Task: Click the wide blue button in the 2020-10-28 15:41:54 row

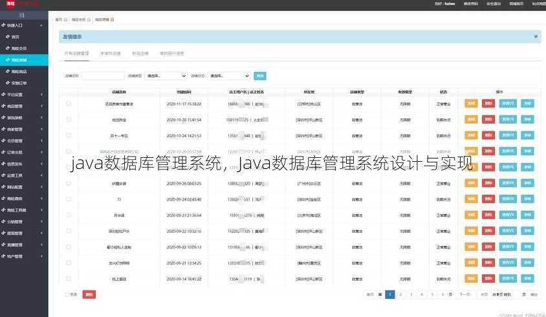Action: 508,120
